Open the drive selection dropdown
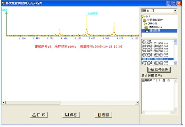Image resolution: width=185 pixels, height=127 pixels. coord(175,11)
